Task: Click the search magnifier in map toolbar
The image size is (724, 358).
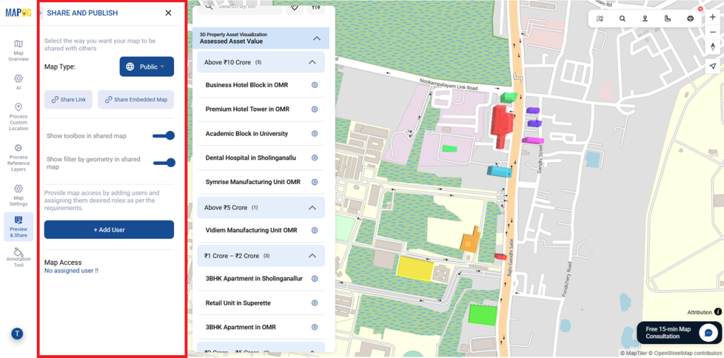Action: click(622, 18)
